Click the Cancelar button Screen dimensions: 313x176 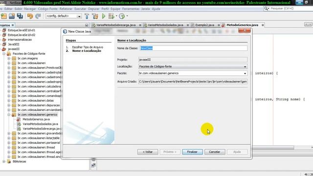(x=215, y=152)
